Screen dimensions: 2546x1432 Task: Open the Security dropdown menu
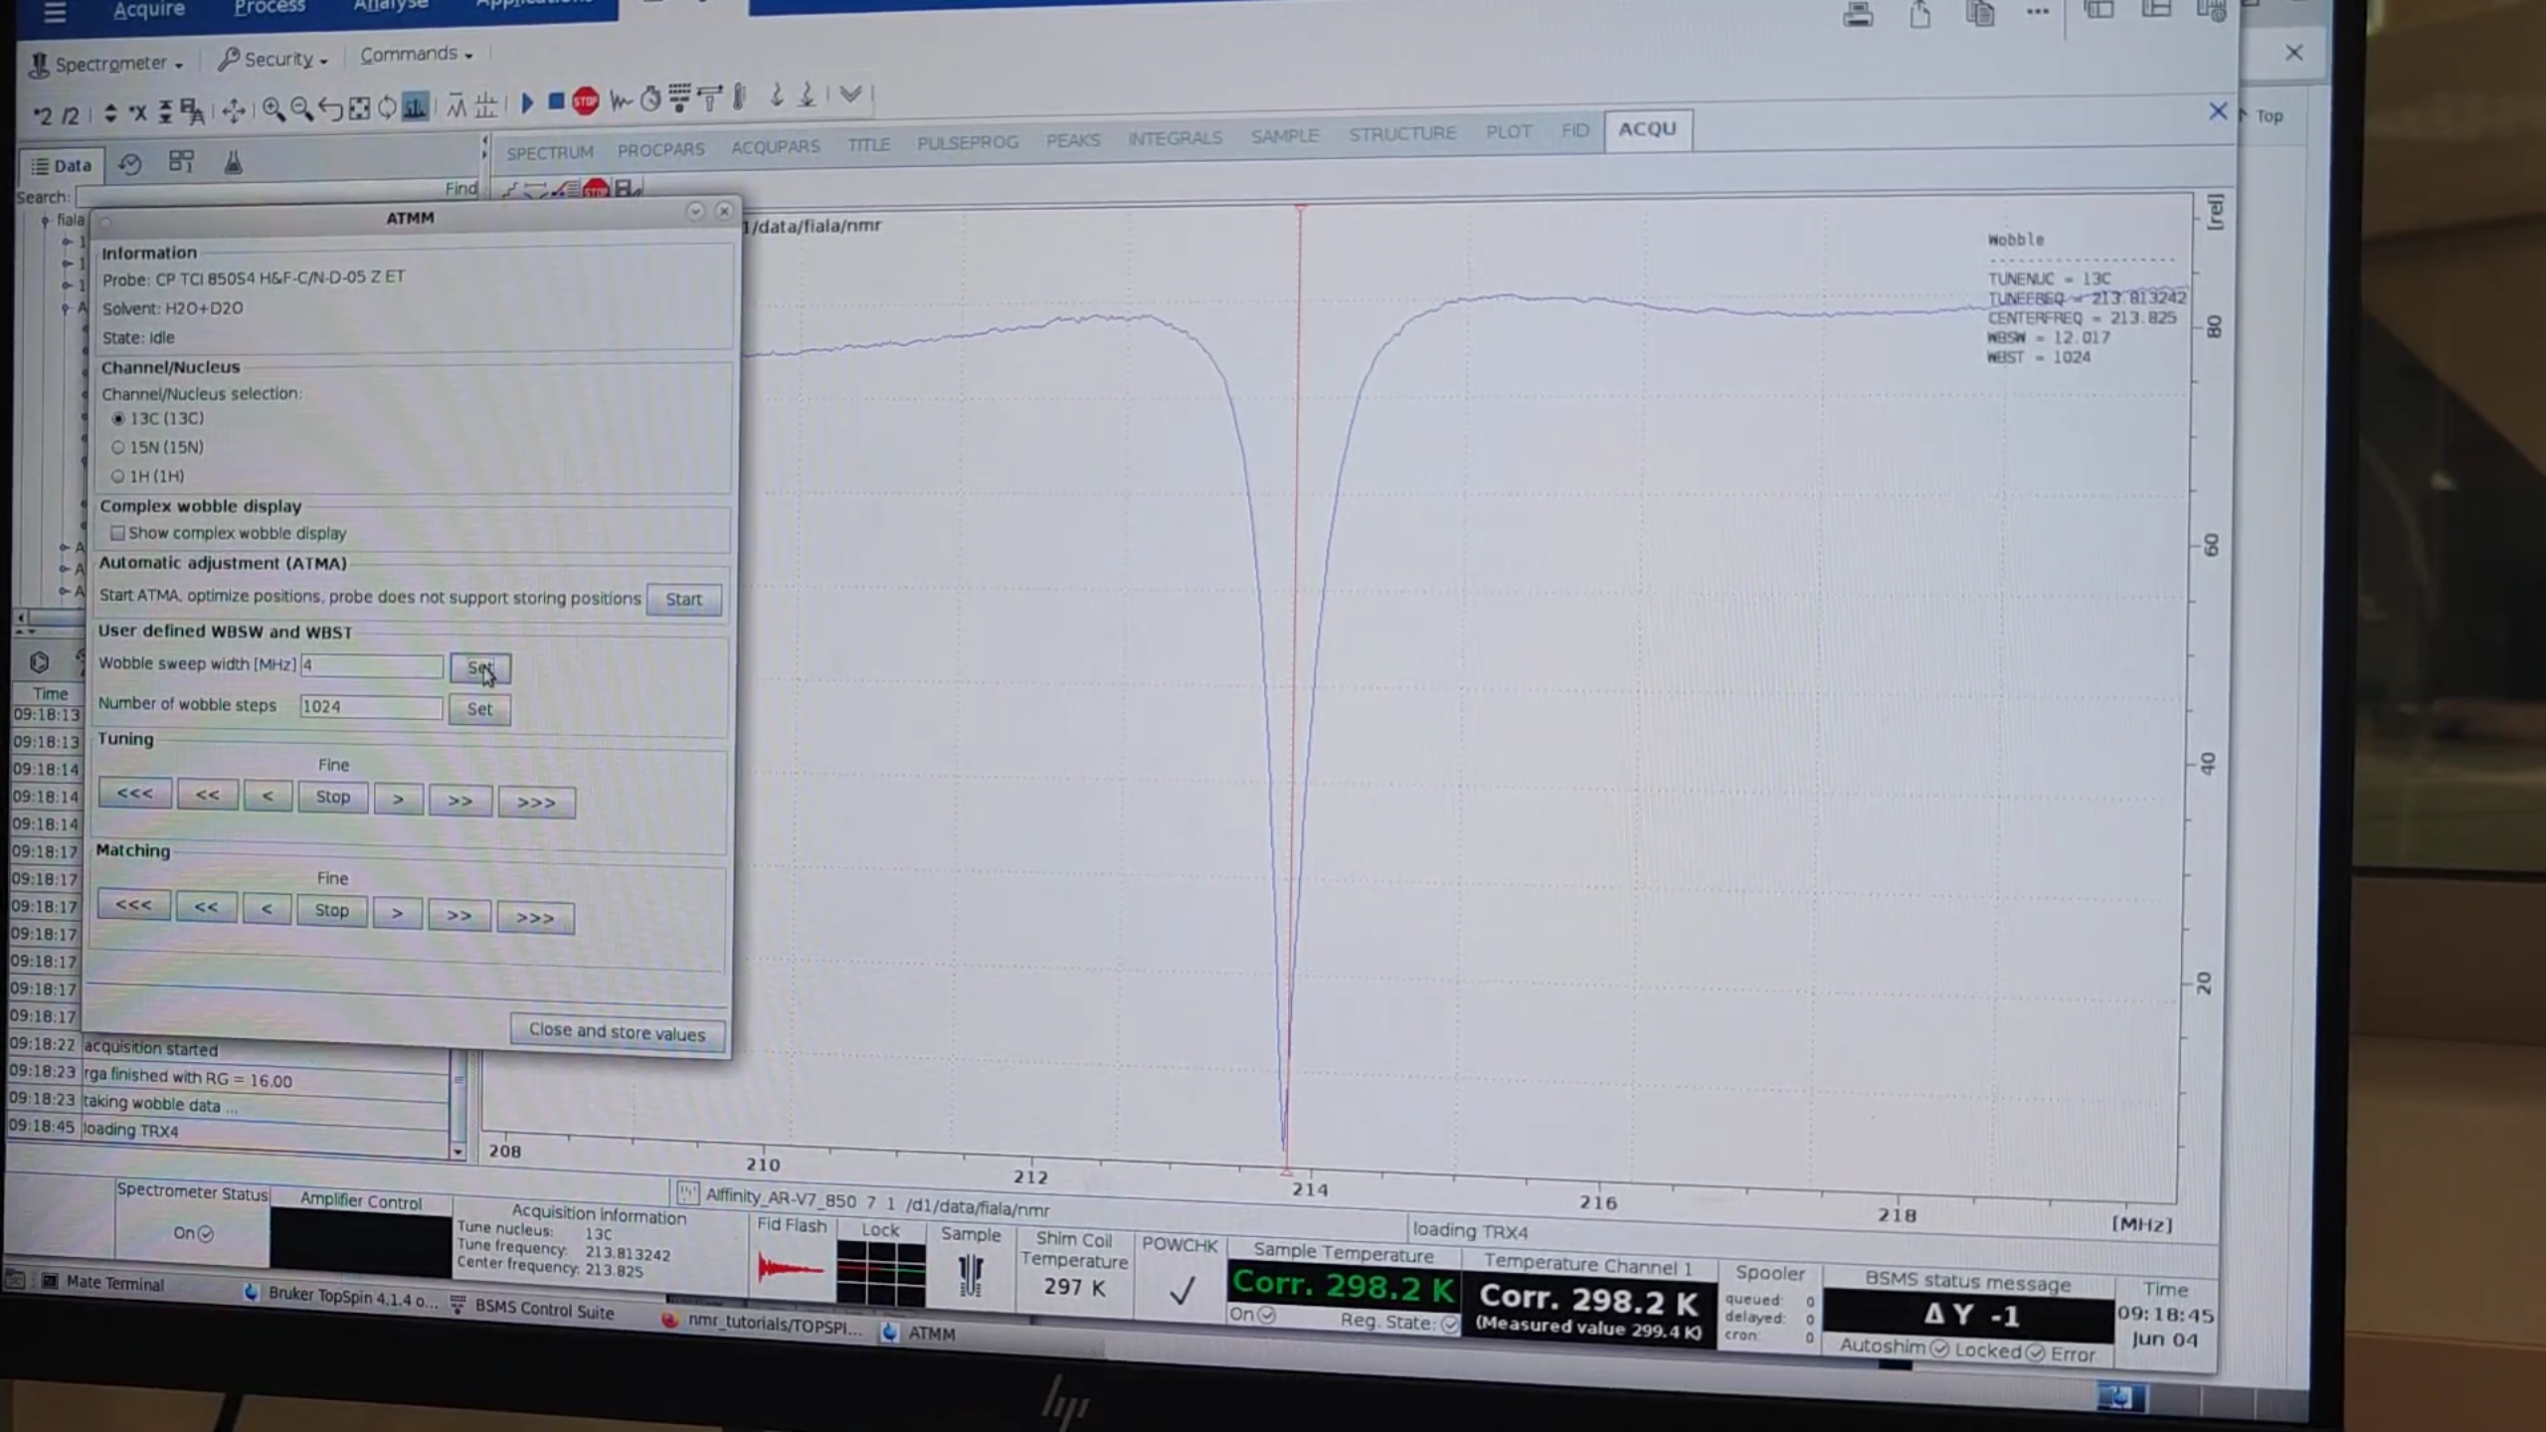[273, 60]
